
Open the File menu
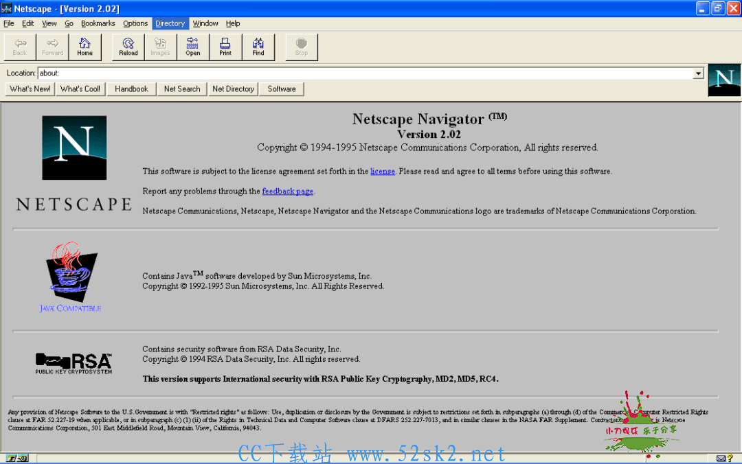[x=9, y=23]
